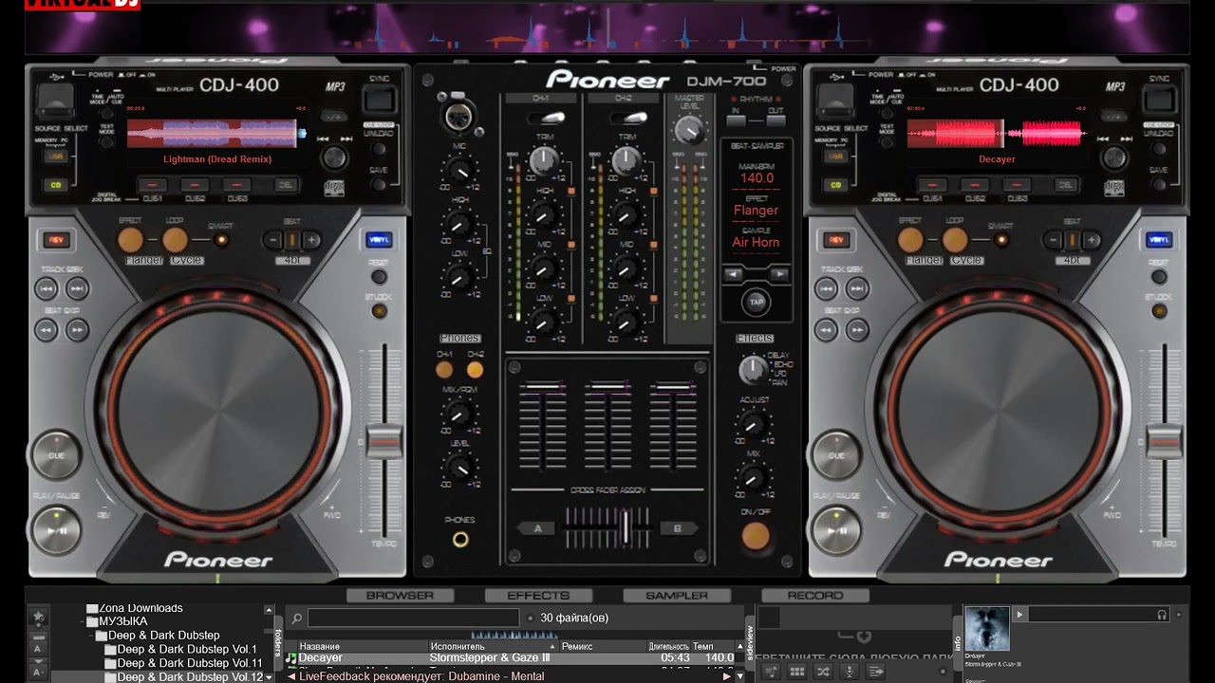1215x683 pixels.
Task: Set CUE2 hot cue on left deck
Action: point(195,185)
